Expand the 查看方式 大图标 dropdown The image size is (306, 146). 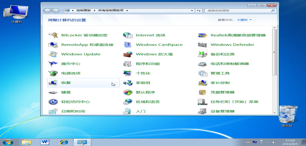[x=246, y=20]
